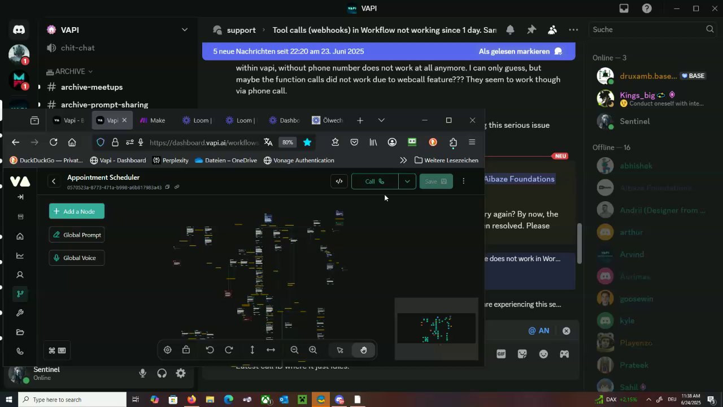
Task: Click the 80% zoom level indicator
Action: point(288,142)
